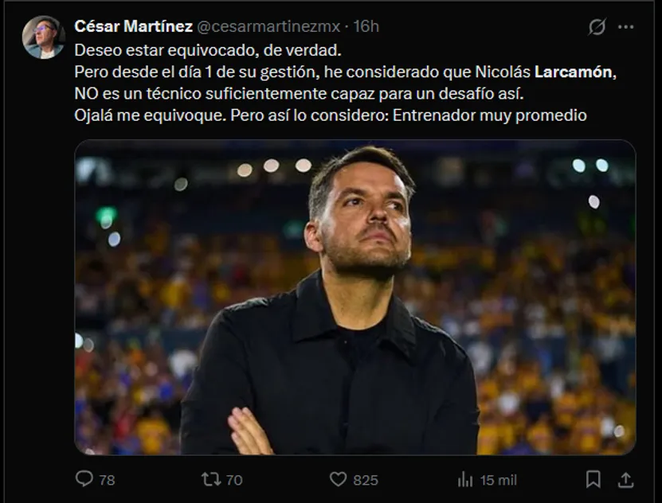
Task: Open the view analytics bar-chart icon
Action: point(465,479)
